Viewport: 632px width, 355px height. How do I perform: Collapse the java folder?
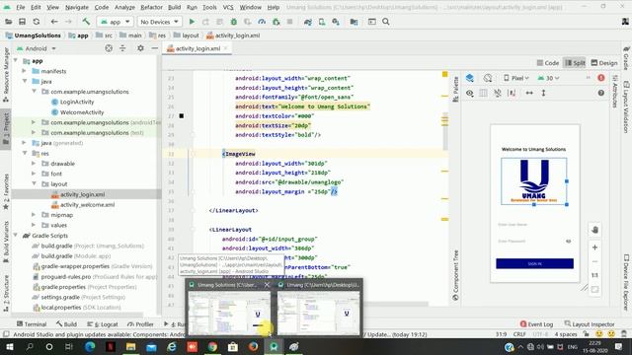click(x=25, y=81)
